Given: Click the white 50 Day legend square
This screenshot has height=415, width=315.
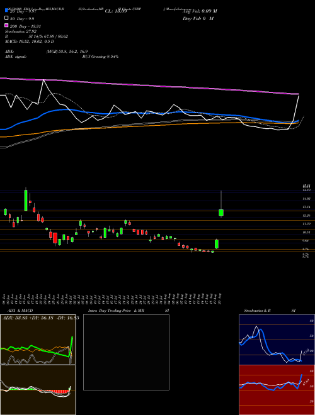Looking at the screenshot, I should 7,18.
